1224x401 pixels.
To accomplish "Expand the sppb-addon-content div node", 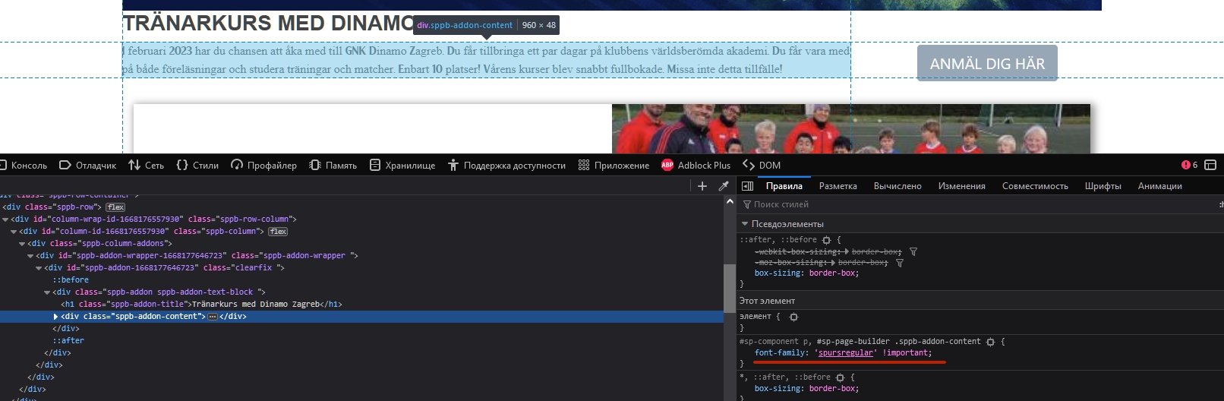I will 55,317.
